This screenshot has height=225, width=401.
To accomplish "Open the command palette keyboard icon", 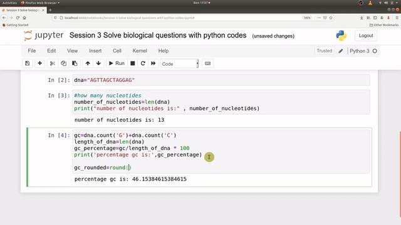I will [x=207, y=64].
